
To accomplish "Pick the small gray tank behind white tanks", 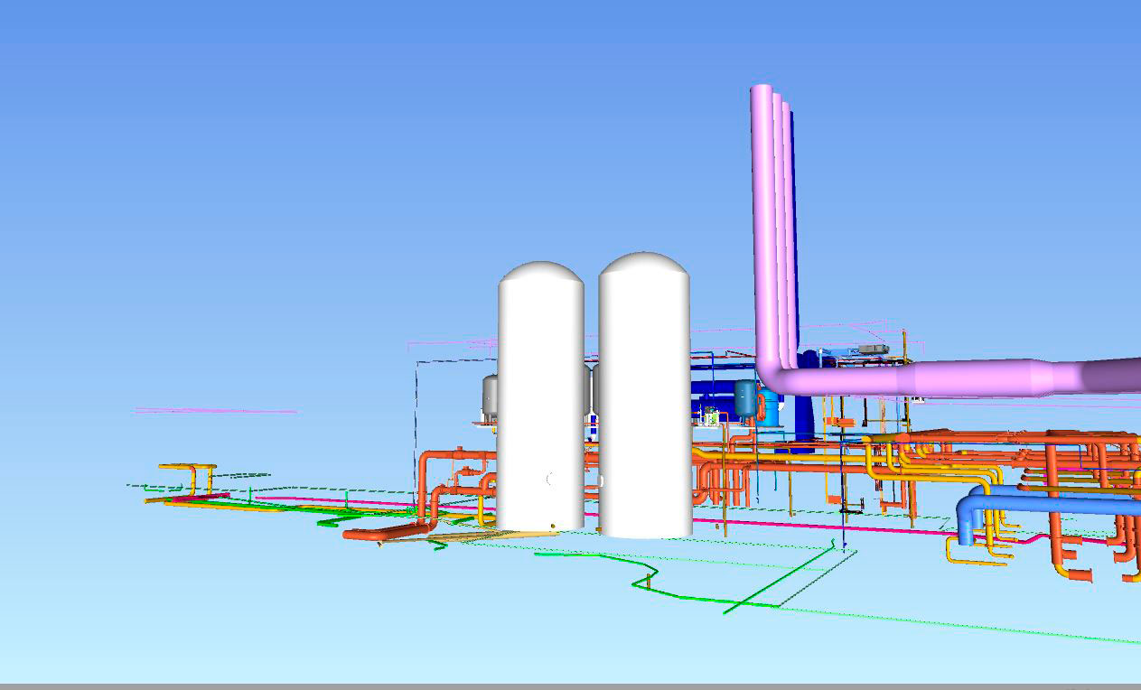I will (x=489, y=396).
